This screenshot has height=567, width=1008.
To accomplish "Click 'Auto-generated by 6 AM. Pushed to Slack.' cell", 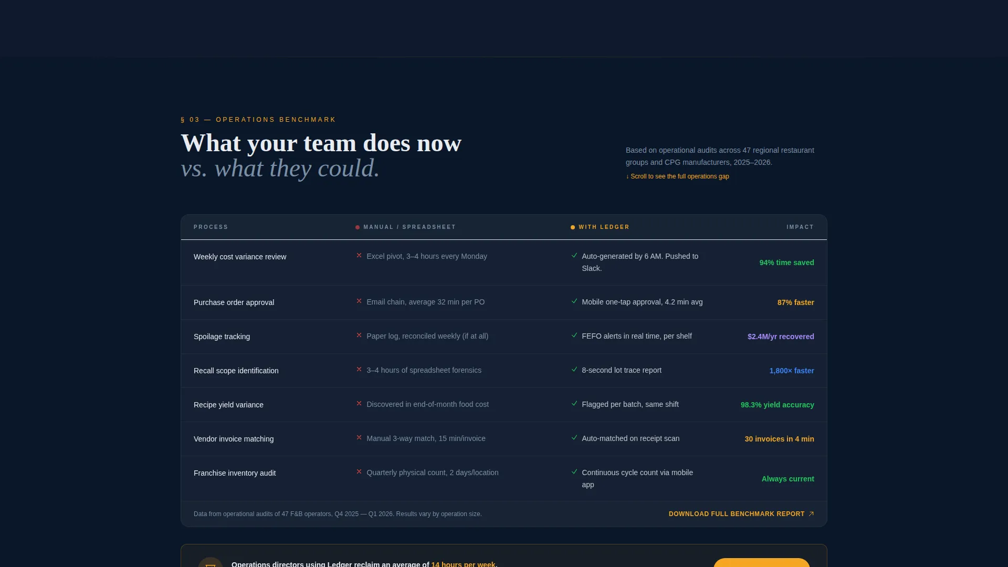I will click(x=640, y=262).
